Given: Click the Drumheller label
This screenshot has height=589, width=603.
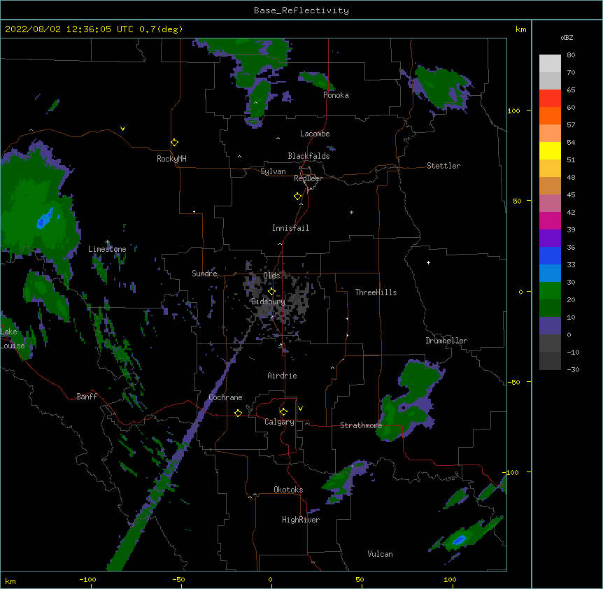Looking at the screenshot, I should click(x=446, y=341).
